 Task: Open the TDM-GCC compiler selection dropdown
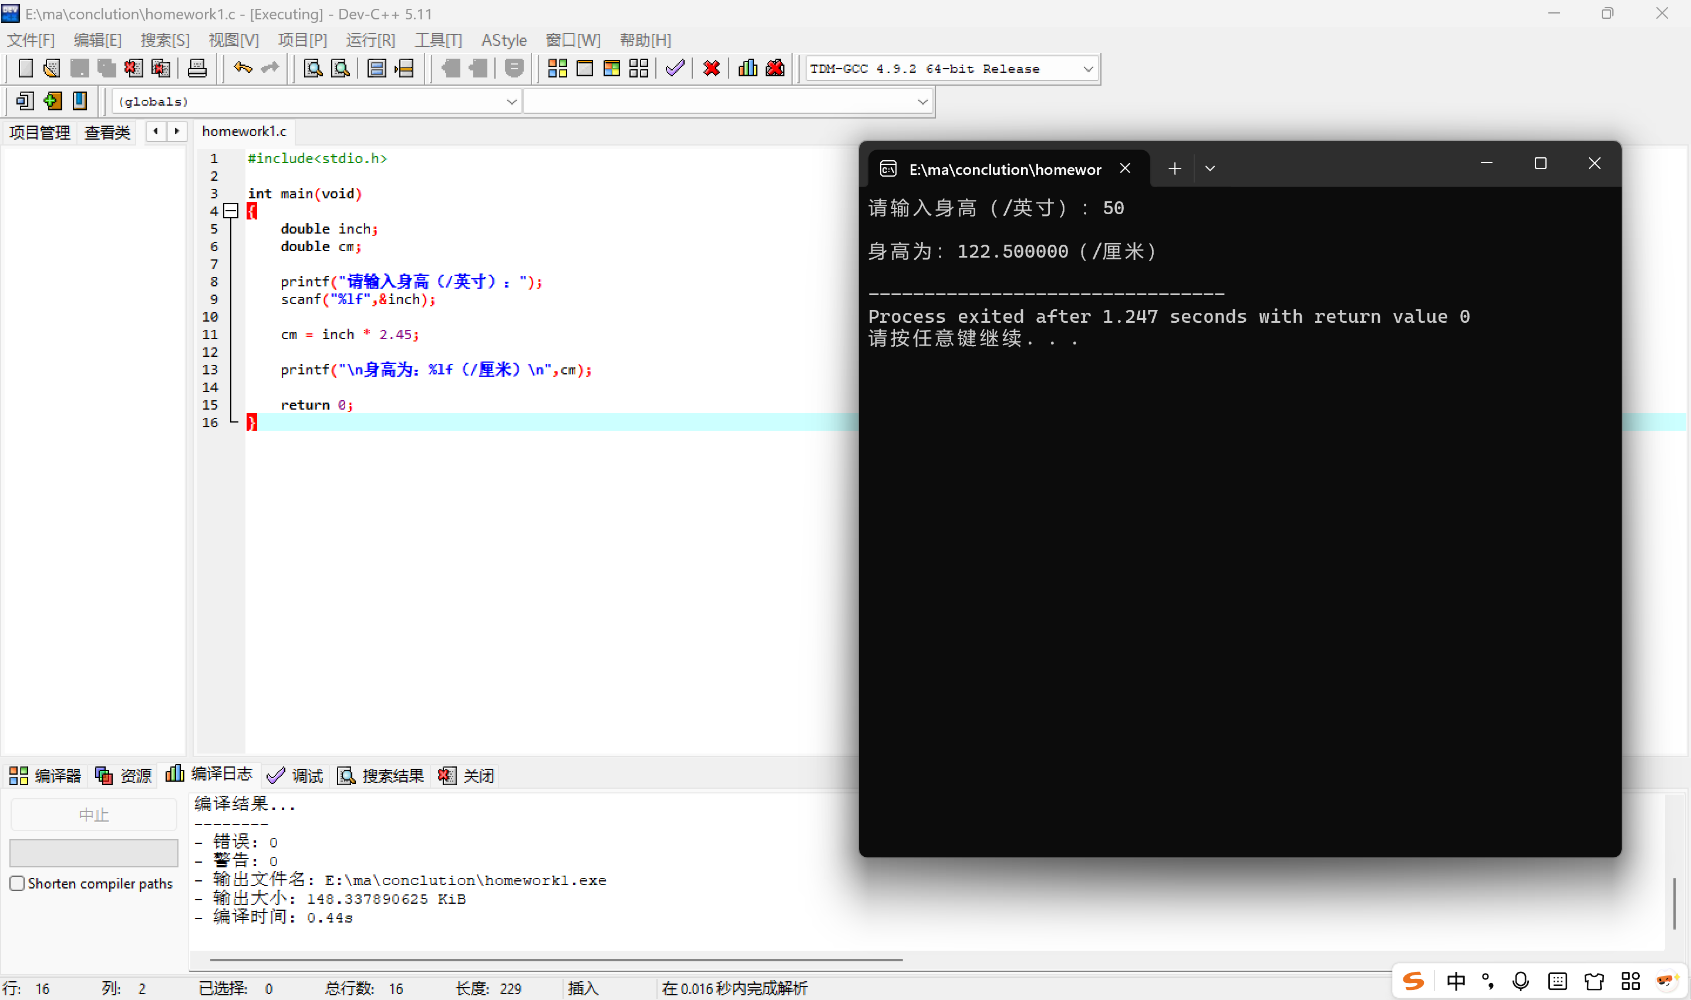click(x=1087, y=69)
